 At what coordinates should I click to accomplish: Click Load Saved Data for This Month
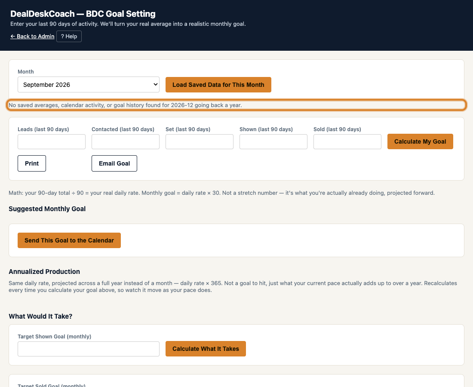218,85
